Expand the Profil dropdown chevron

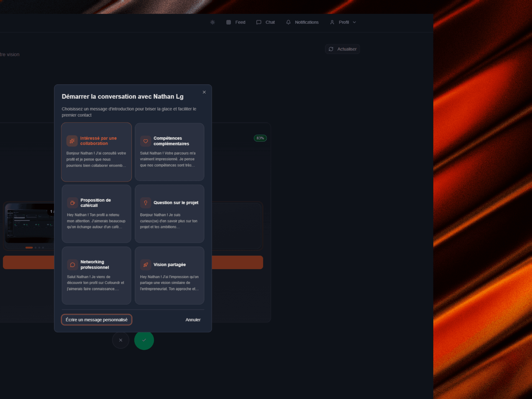point(354,22)
